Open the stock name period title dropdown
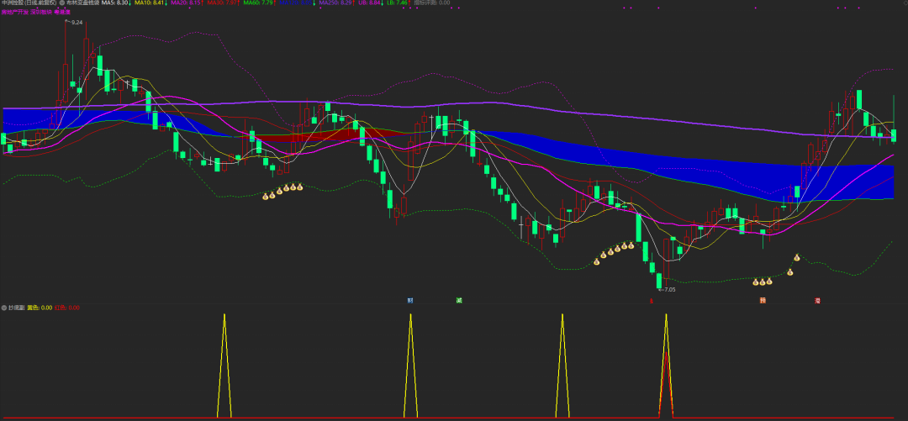Image resolution: width=908 pixels, height=421 pixels. [x=28, y=3]
